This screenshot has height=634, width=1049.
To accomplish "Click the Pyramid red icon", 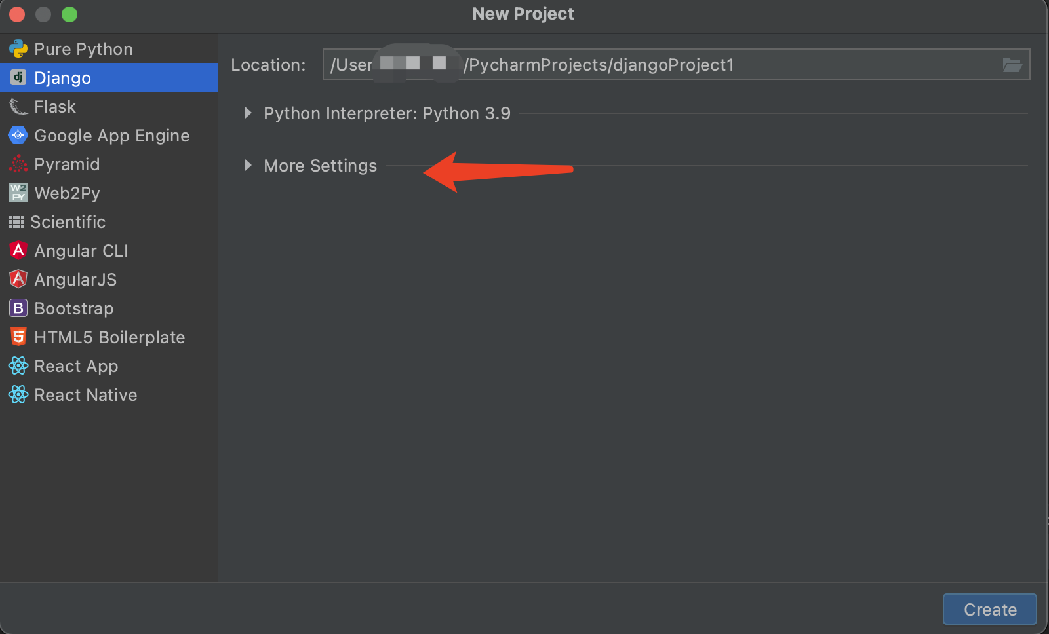I will pyautogui.click(x=18, y=164).
